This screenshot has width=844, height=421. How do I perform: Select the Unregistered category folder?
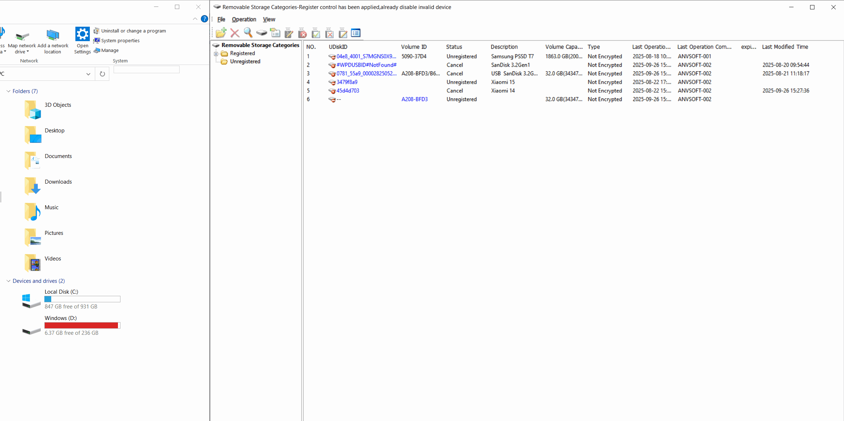tap(245, 62)
